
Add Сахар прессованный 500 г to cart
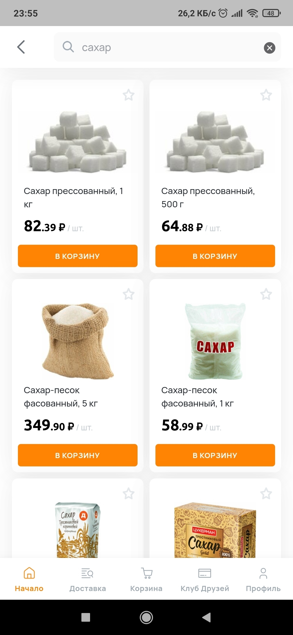tap(215, 256)
